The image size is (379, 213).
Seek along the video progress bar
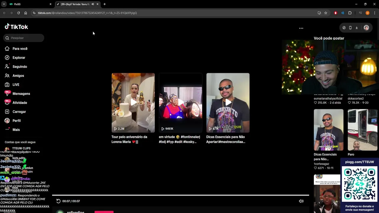181,195
